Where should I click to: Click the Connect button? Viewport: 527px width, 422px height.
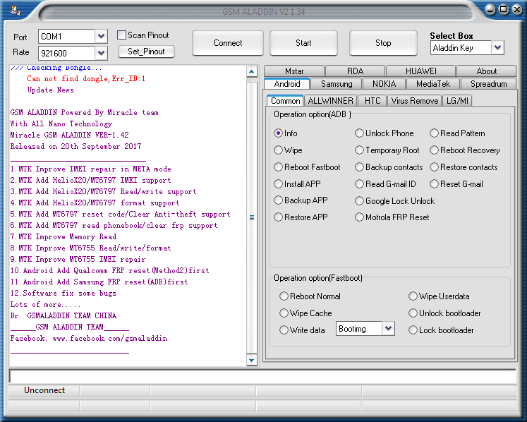228,43
